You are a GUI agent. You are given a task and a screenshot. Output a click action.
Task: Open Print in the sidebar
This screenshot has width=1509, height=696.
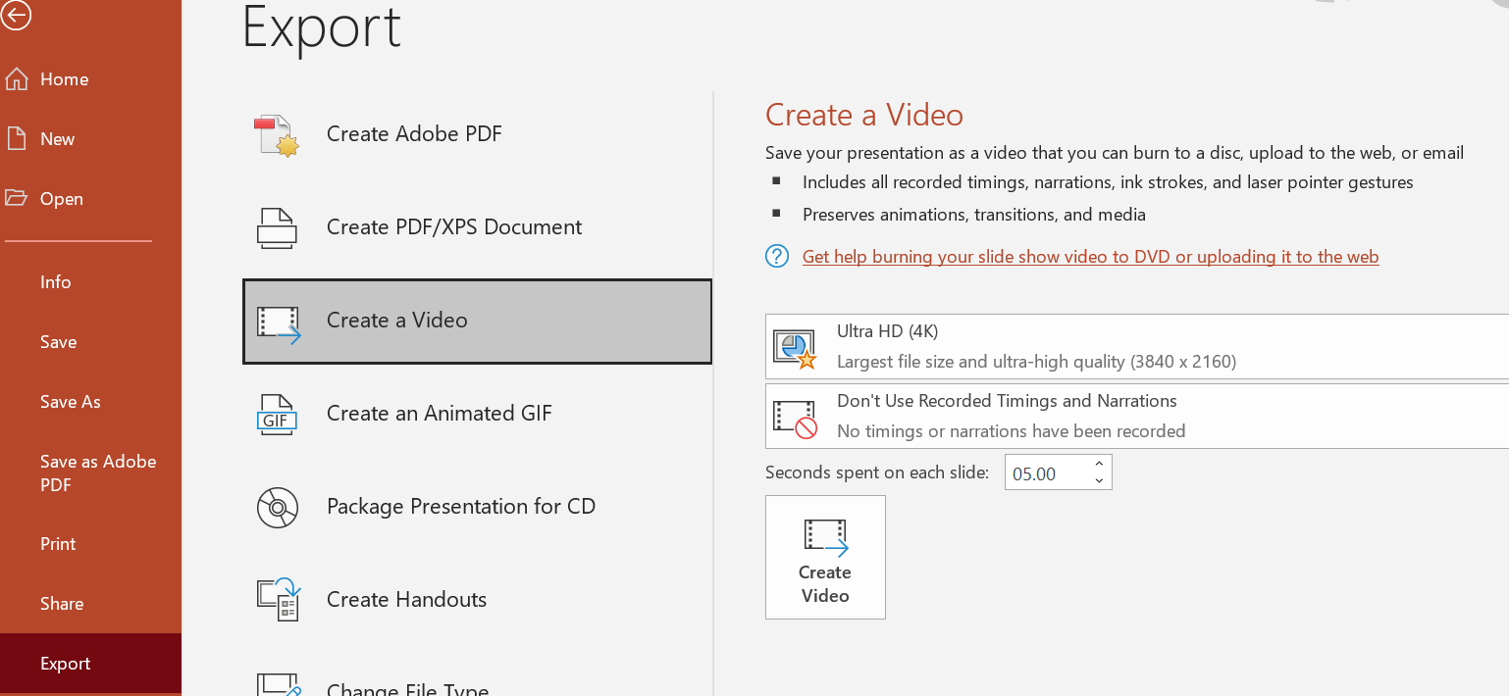pos(90,544)
